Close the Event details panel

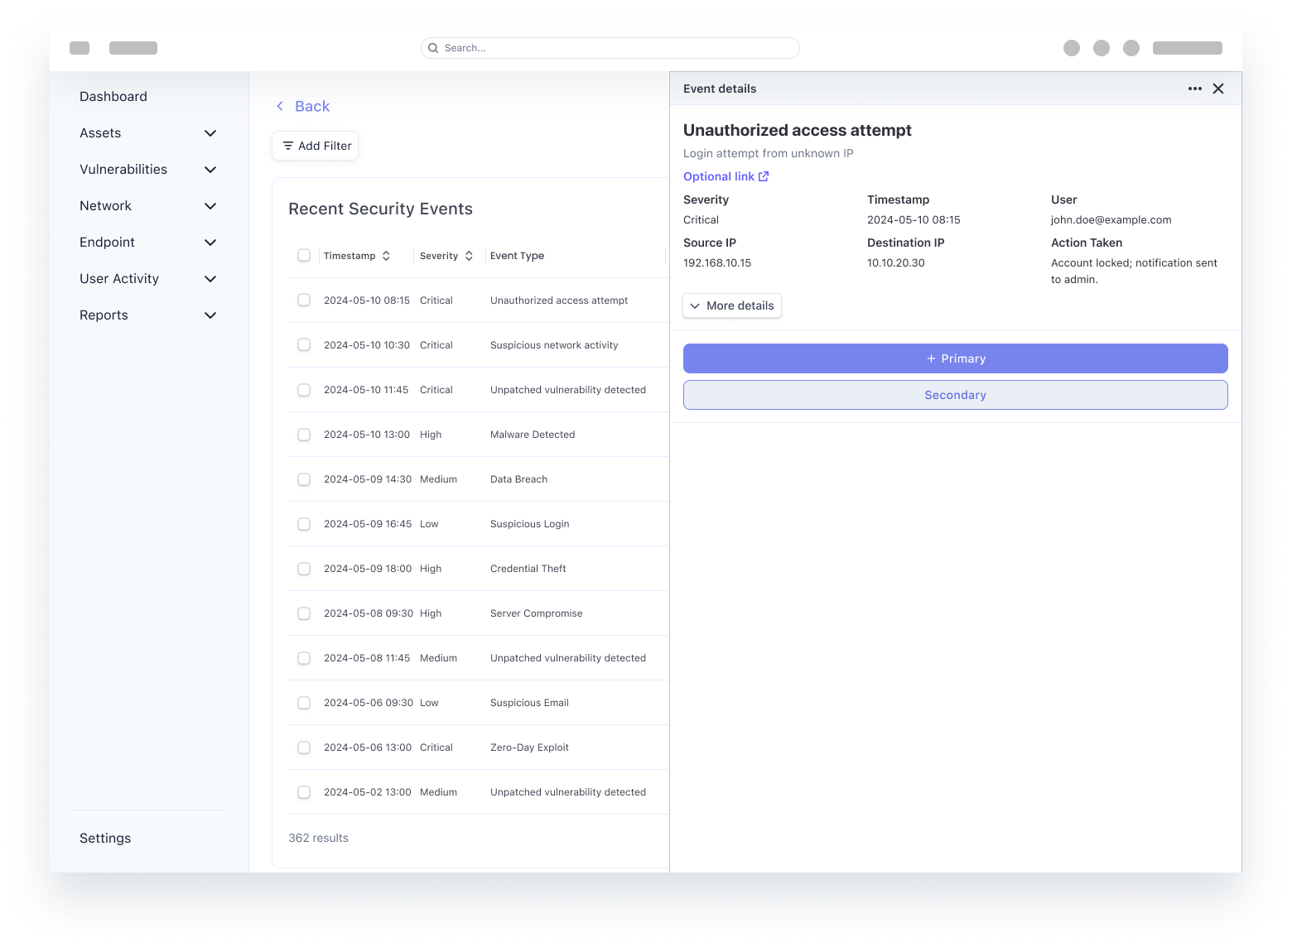coord(1218,89)
